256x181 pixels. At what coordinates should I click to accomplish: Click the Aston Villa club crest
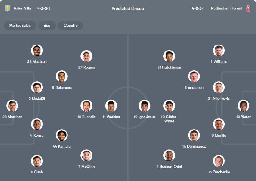pos(7,8)
